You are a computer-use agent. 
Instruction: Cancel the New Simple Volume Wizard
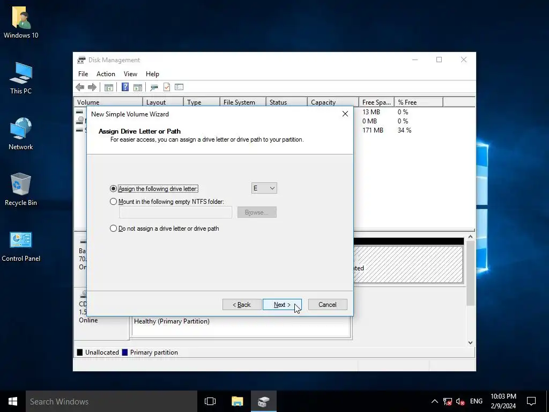point(328,305)
